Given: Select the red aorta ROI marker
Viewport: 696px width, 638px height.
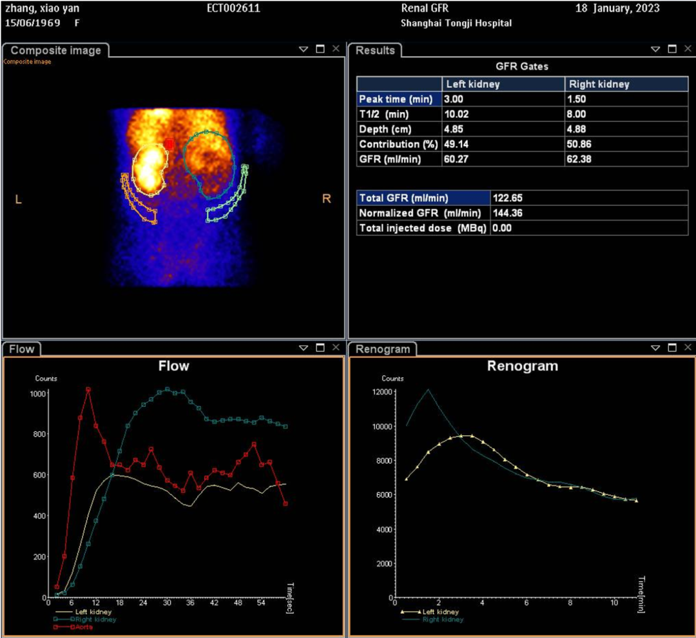Looking at the screenshot, I should click(x=169, y=144).
